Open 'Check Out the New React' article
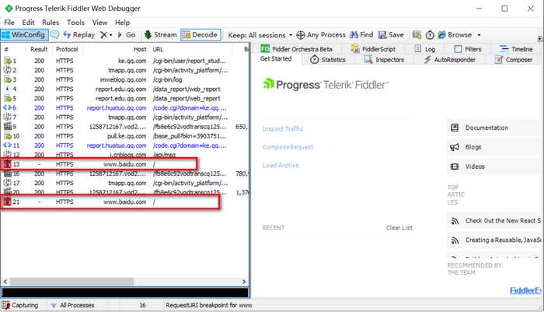 click(503, 221)
